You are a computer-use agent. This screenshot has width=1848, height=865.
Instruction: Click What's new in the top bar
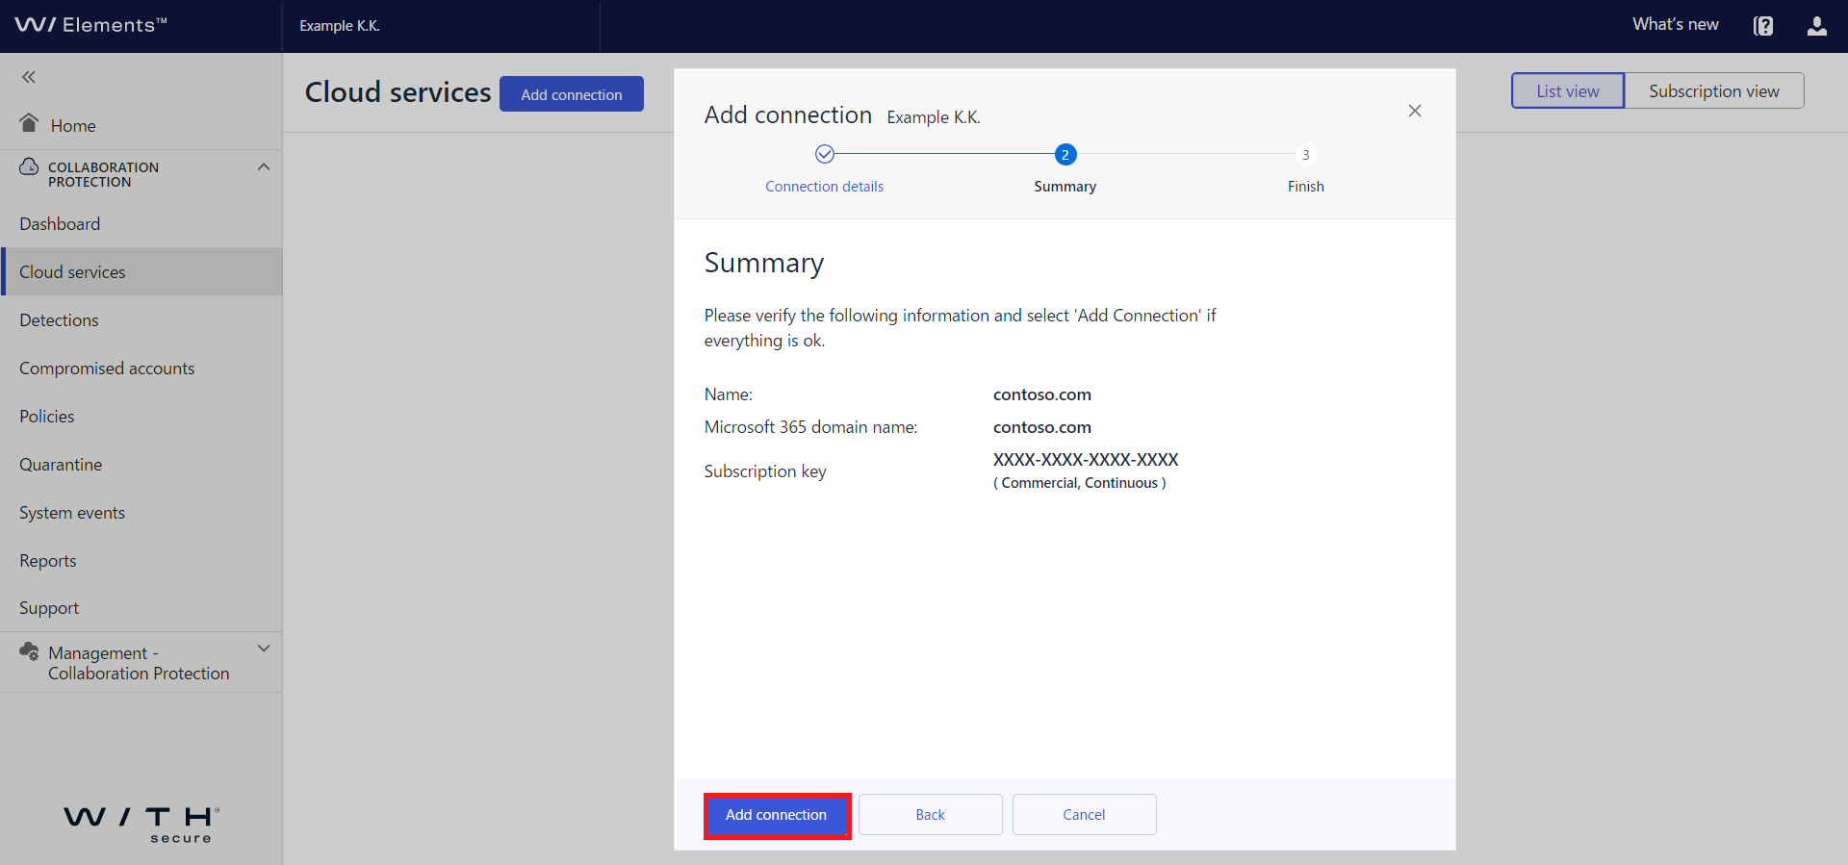1676,25
